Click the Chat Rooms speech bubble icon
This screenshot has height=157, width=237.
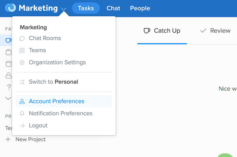[22, 38]
